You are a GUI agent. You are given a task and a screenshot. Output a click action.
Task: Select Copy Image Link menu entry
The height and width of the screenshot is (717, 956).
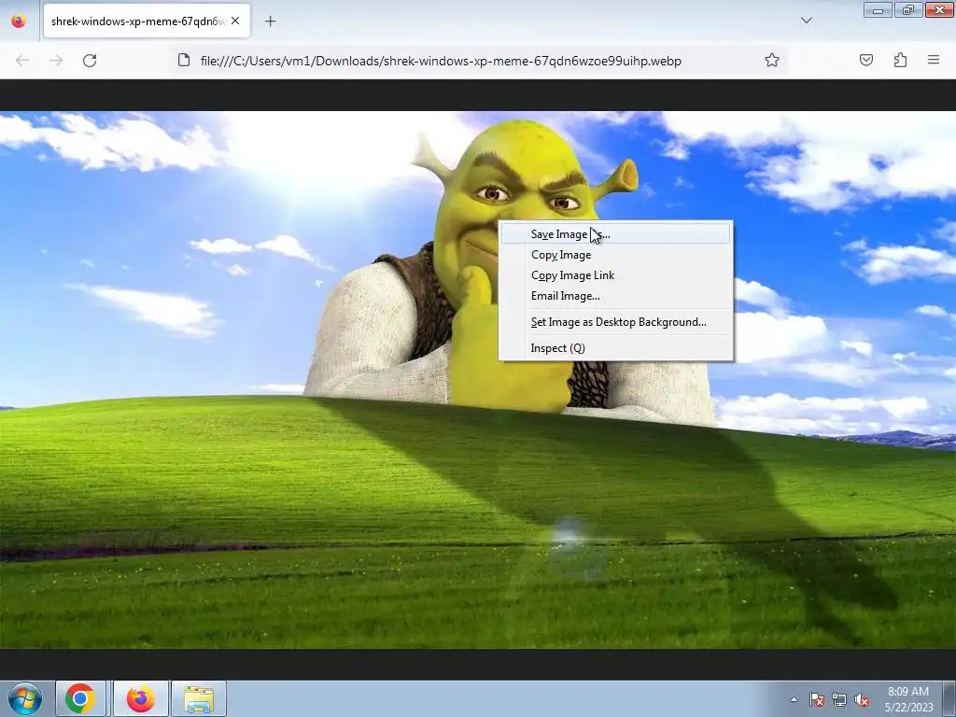click(x=615, y=275)
